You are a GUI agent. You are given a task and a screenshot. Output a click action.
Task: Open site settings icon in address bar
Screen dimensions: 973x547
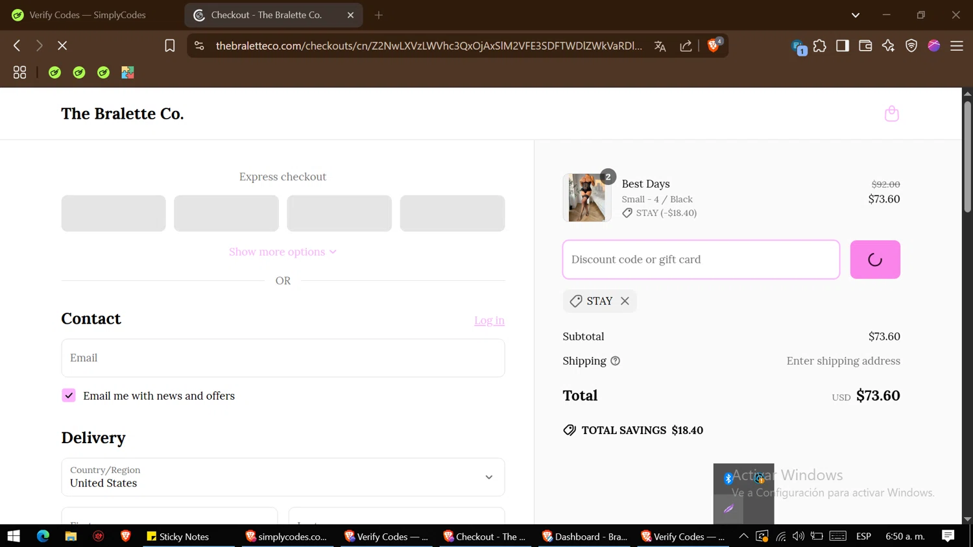point(199,45)
